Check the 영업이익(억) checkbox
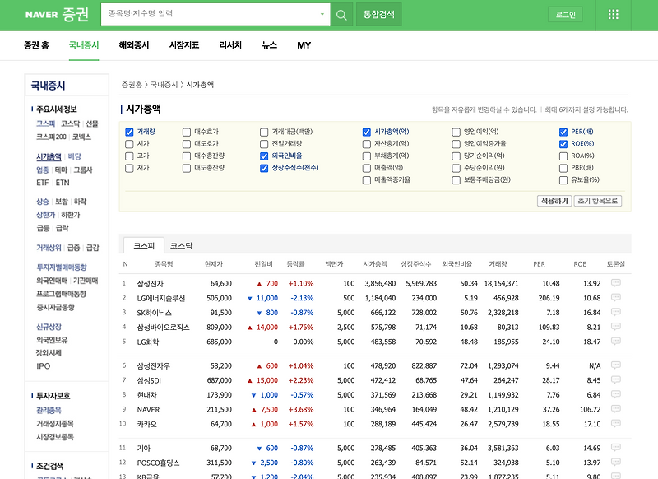The width and height of the screenshot is (658, 479). [456, 133]
